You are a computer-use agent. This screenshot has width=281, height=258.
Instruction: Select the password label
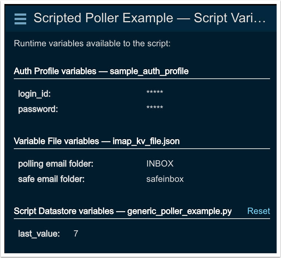(x=38, y=109)
